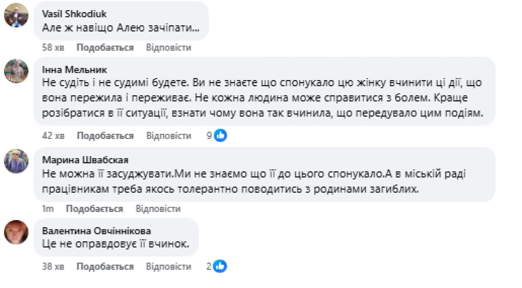Reply to Марина Швабская's comment

click(158, 209)
